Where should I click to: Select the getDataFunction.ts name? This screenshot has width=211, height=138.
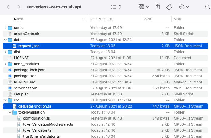click(35, 106)
